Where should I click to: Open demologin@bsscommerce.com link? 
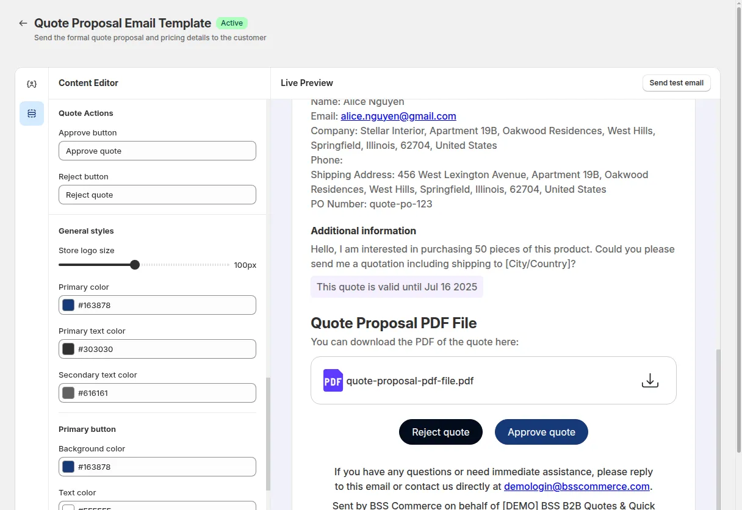pyautogui.click(x=577, y=486)
